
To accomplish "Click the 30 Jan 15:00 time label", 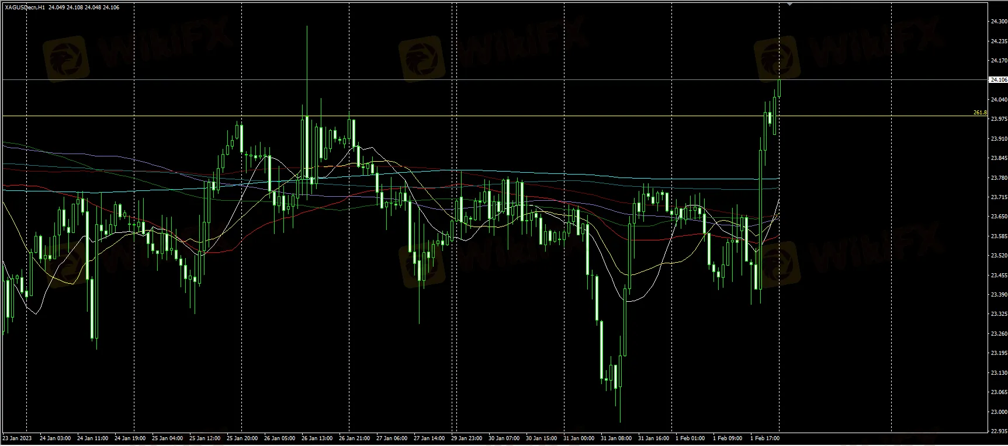I will 541,438.
